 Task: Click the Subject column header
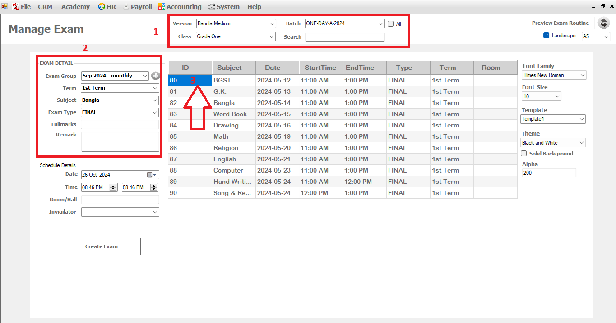point(234,68)
